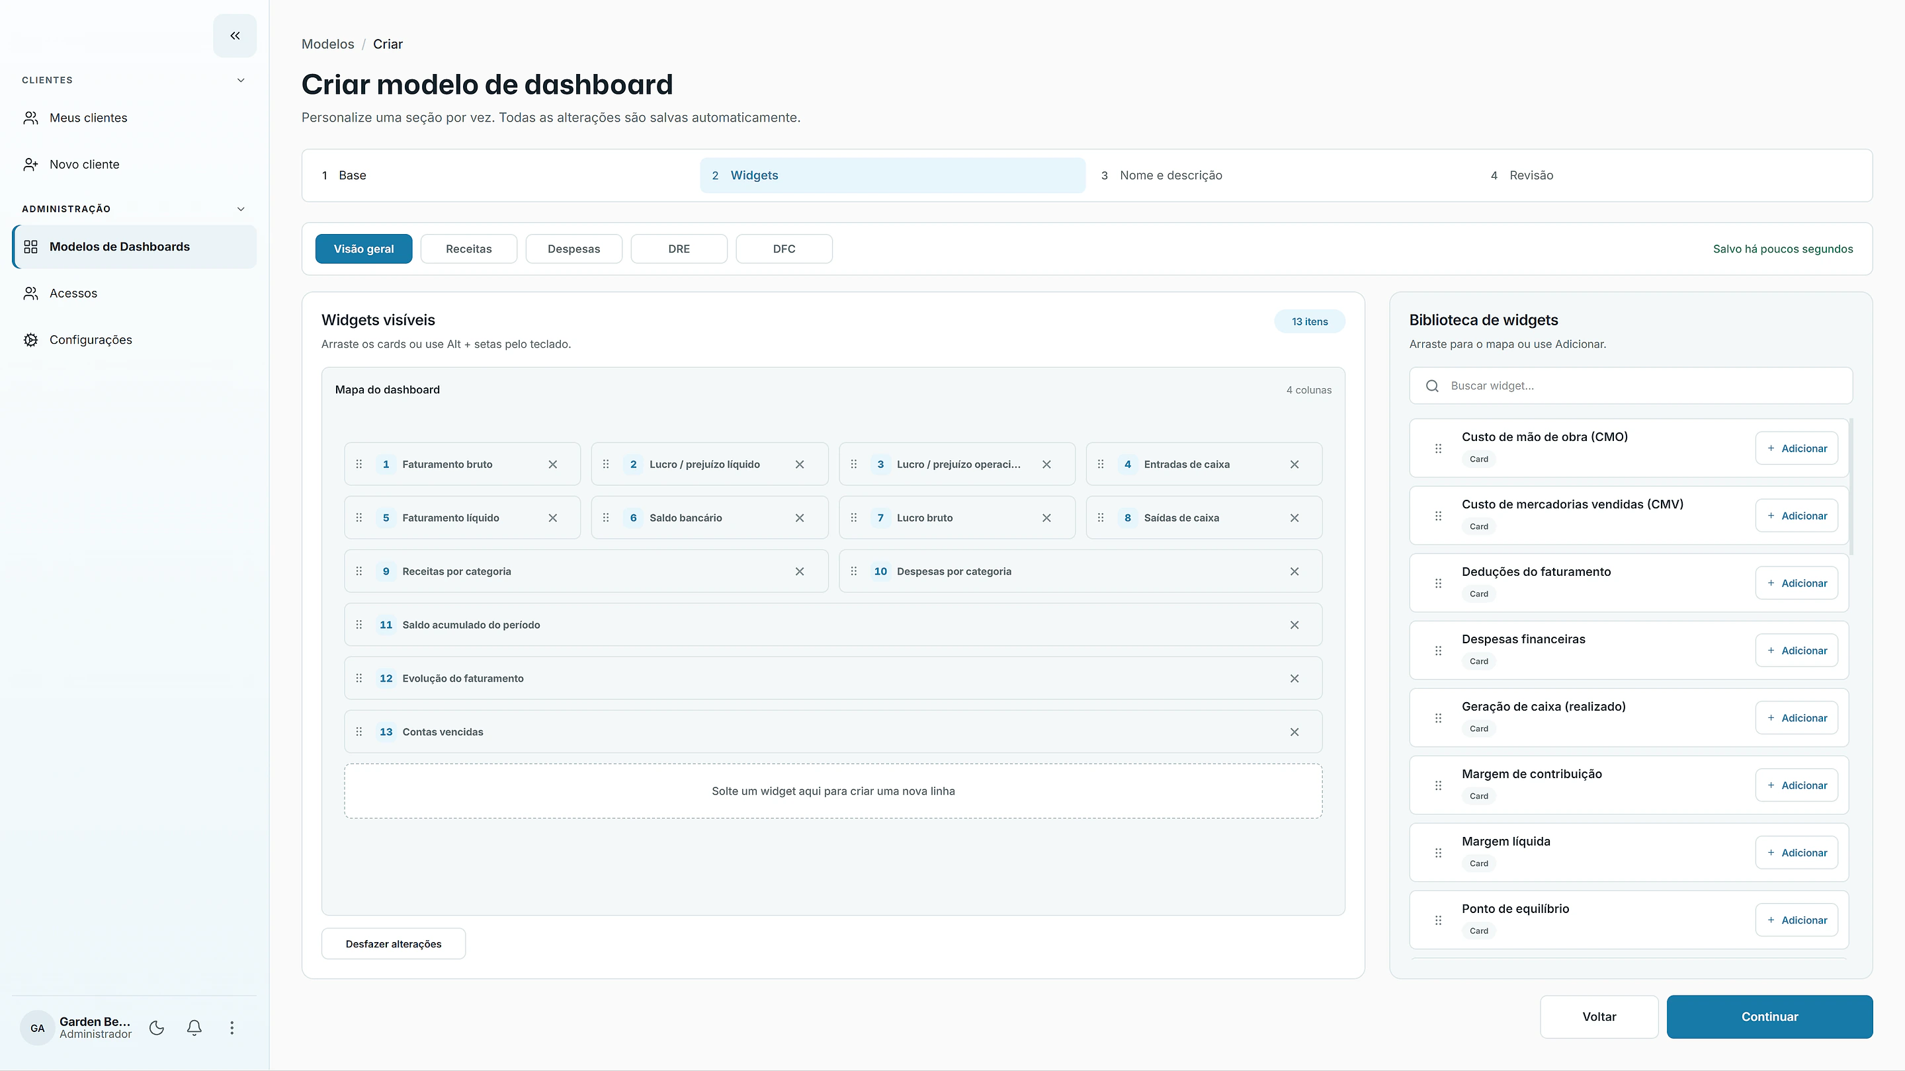Click the Continuar button

(1769, 1016)
